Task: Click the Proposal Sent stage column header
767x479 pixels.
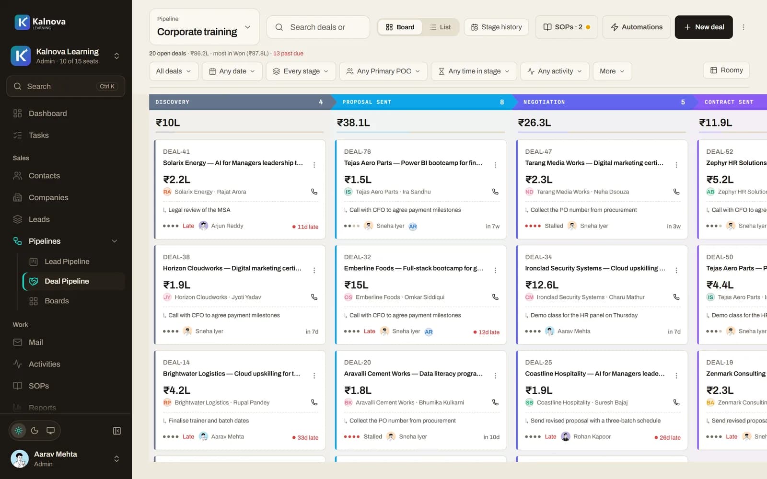Action: [421, 102]
